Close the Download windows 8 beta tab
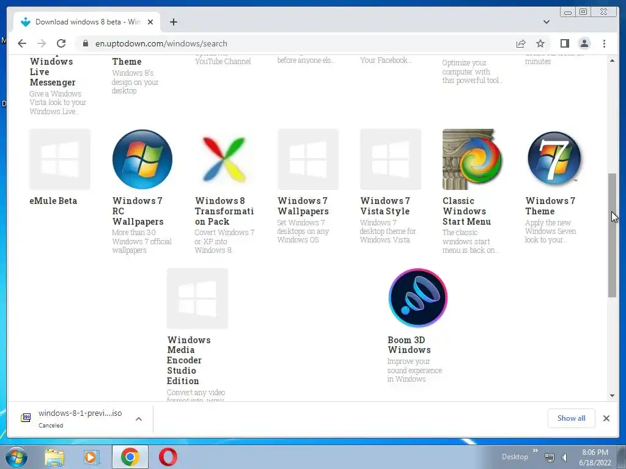The height and width of the screenshot is (469, 626). [x=150, y=22]
